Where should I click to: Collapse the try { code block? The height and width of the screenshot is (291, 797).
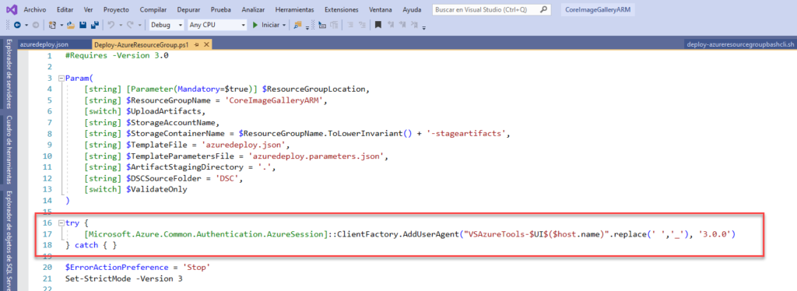click(61, 223)
